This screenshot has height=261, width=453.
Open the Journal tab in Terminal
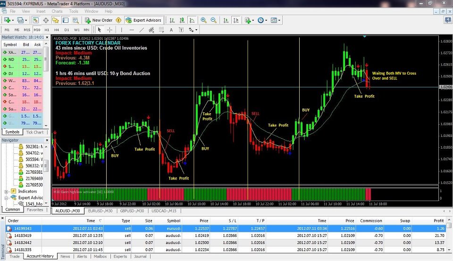[x=140, y=256]
